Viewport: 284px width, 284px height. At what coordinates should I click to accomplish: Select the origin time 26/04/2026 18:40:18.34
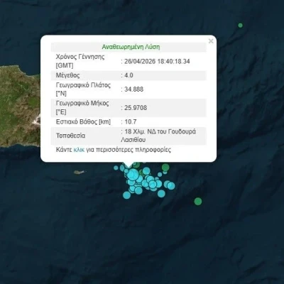(157, 62)
